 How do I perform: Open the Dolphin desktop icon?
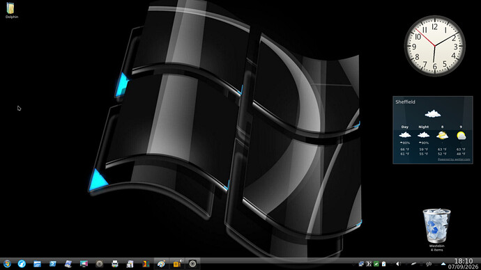[11, 10]
